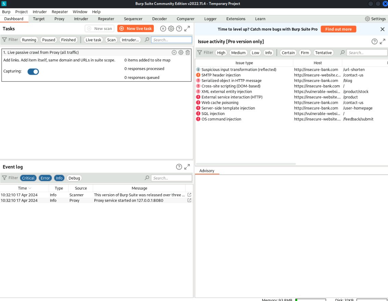388x301 pixels.
Task: Switch to the Proxy tab
Action: tap(59, 19)
